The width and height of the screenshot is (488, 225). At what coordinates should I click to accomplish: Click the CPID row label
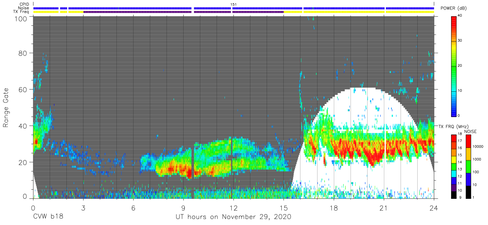[x=24, y=4]
